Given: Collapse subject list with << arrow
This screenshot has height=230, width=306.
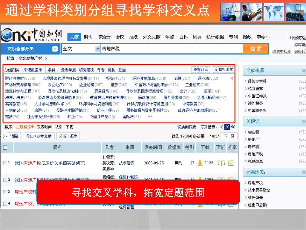Looking at the screenshot, I should (150, 117).
